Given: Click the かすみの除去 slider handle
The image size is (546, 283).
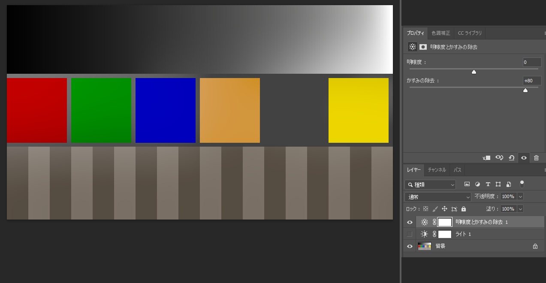Looking at the screenshot, I should tap(525, 90).
